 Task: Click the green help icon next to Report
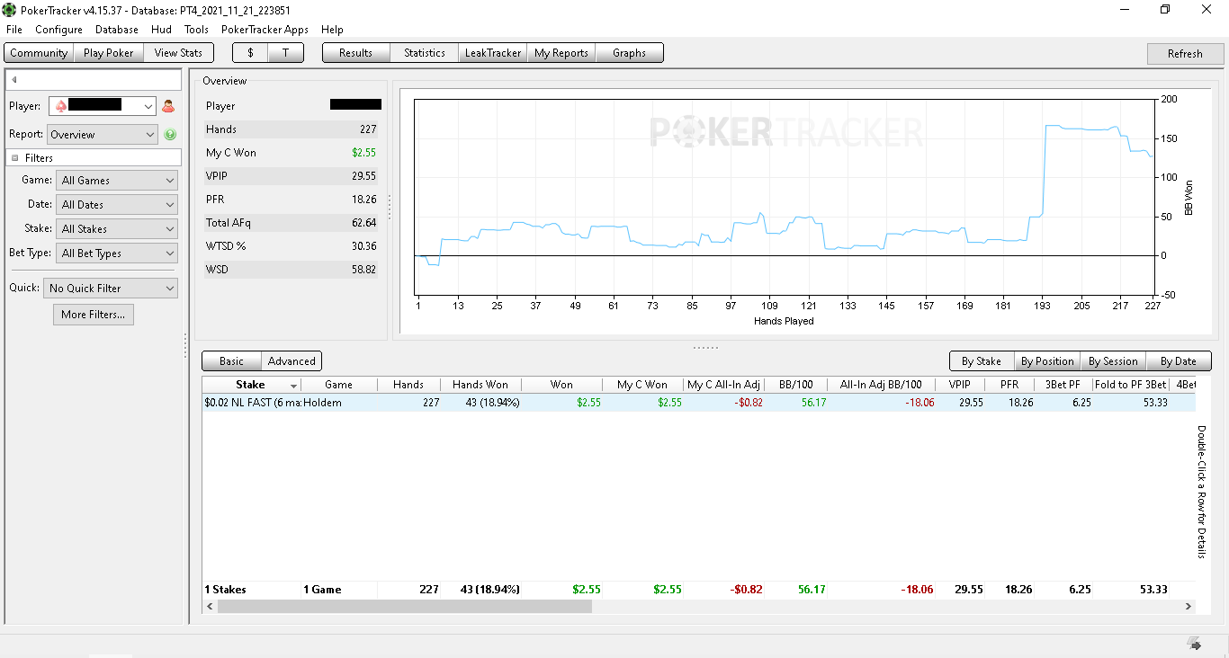pyautogui.click(x=170, y=135)
